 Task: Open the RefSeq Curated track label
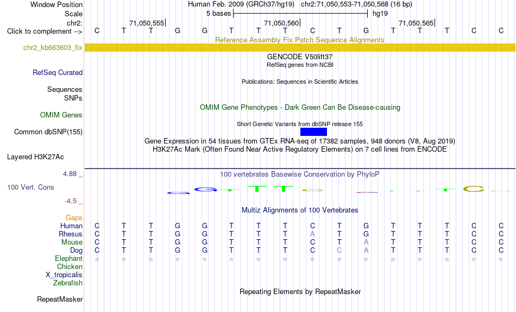pyautogui.click(x=58, y=72)
